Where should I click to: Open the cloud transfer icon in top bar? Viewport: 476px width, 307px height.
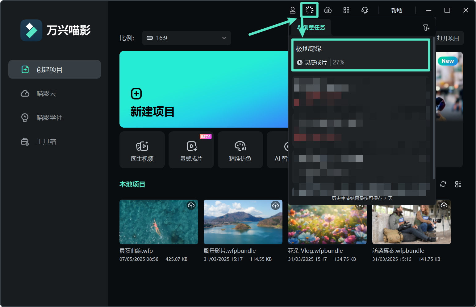328,10
